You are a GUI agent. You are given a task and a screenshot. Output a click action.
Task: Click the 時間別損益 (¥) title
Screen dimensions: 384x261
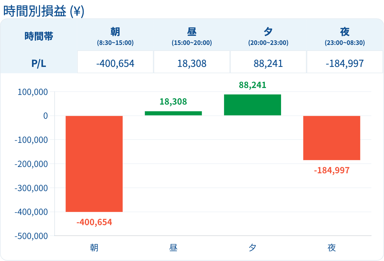click(44, 11)
